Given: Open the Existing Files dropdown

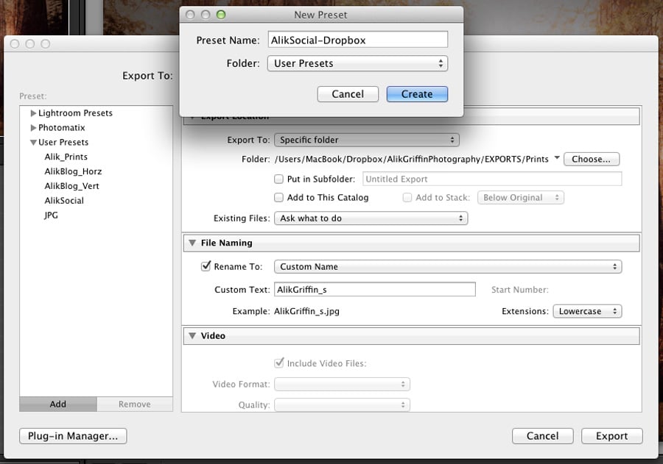Looking at the screenshot, I should click(371, 218).
